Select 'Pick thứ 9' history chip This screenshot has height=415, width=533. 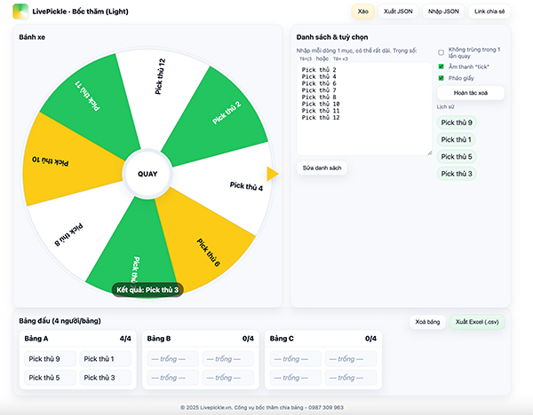pos(457,122)
